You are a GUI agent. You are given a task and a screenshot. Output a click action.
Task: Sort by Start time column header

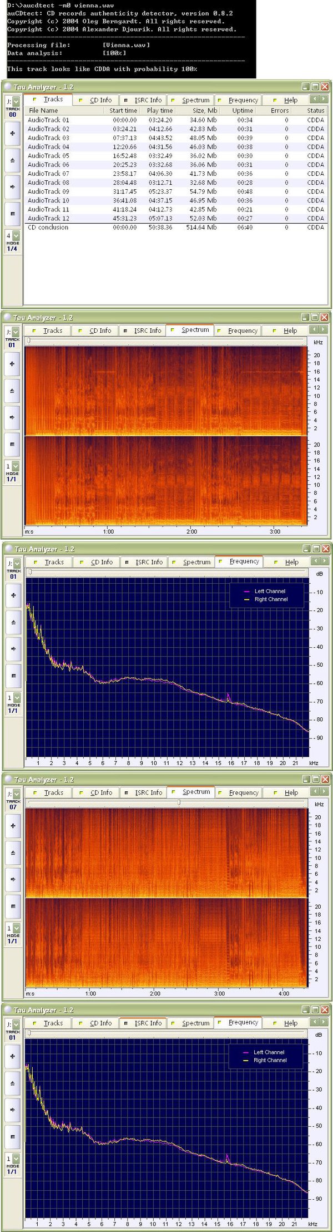pos(122,111)
